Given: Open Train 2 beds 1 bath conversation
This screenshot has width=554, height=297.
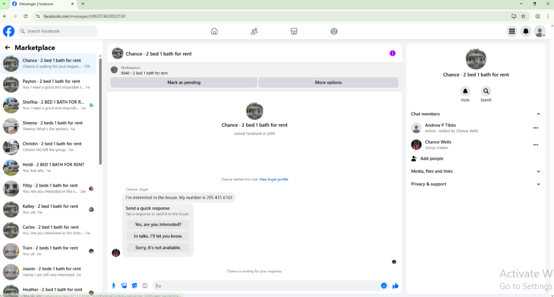Looking at the screenshot, I should tap(49, 251).
